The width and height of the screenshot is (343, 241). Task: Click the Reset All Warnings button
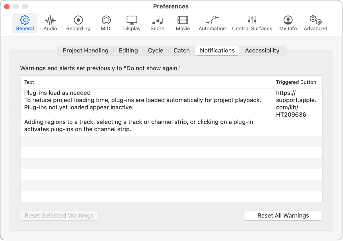coord(283,216)
